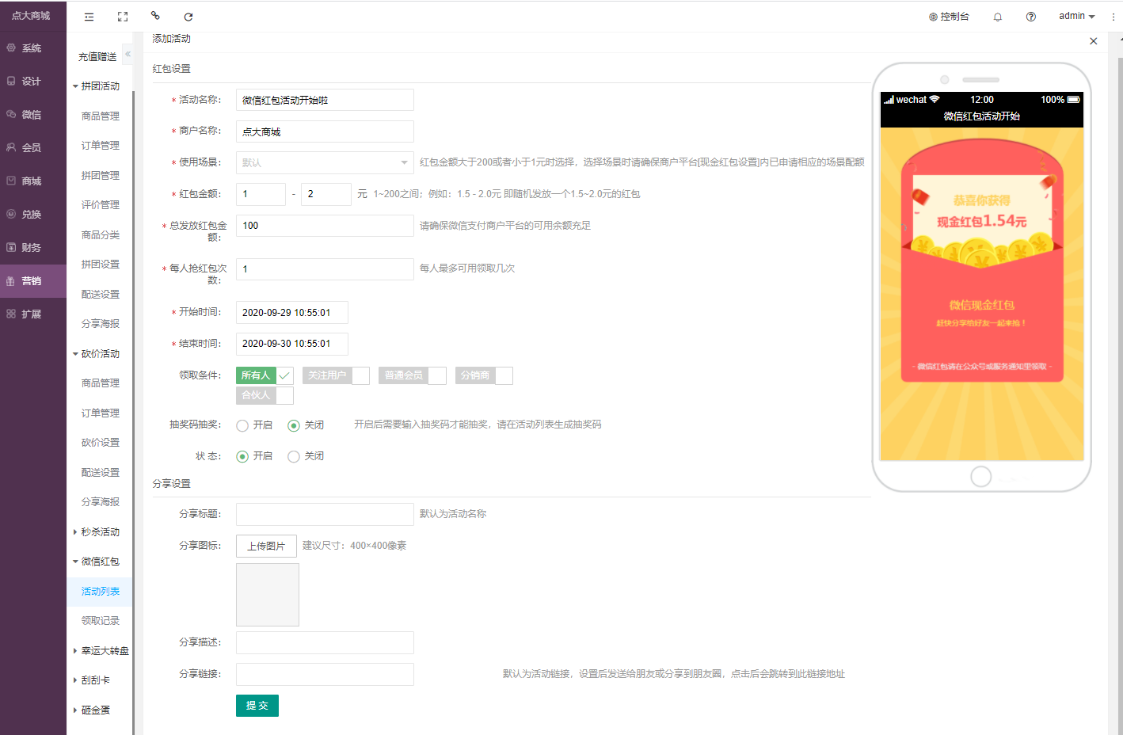Click the 系统 gear icon in sidebar

tap(11, 48)
